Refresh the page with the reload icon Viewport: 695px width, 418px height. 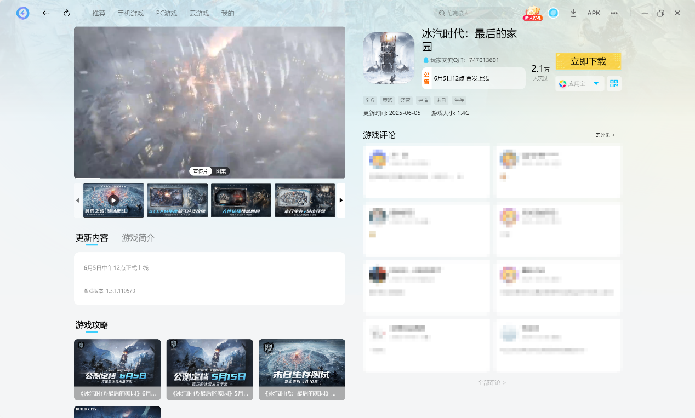click(x=67, y=13)
